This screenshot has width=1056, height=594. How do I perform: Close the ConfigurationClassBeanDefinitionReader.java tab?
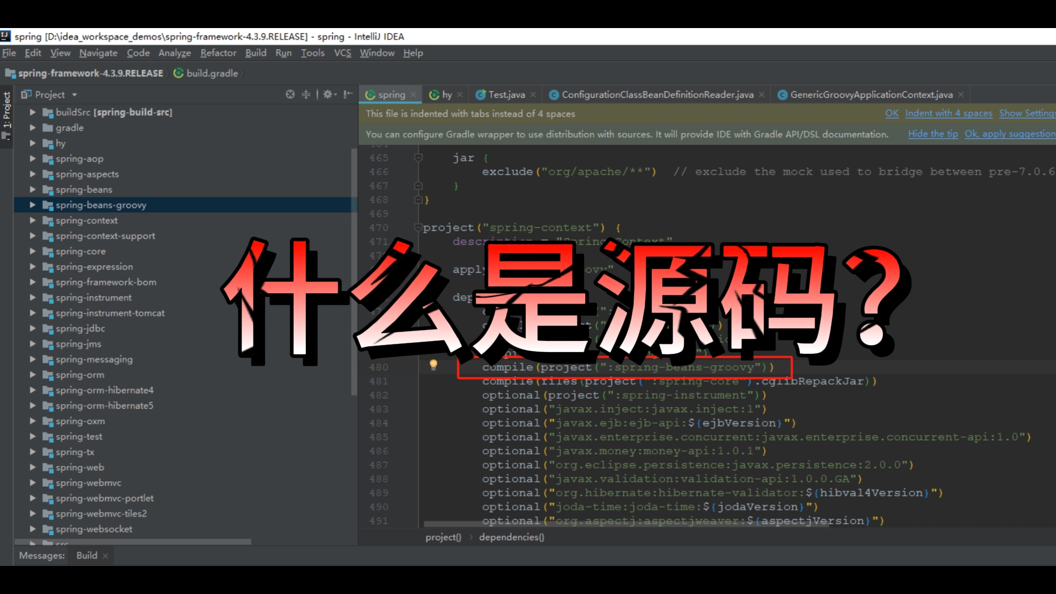click(762, 95)
